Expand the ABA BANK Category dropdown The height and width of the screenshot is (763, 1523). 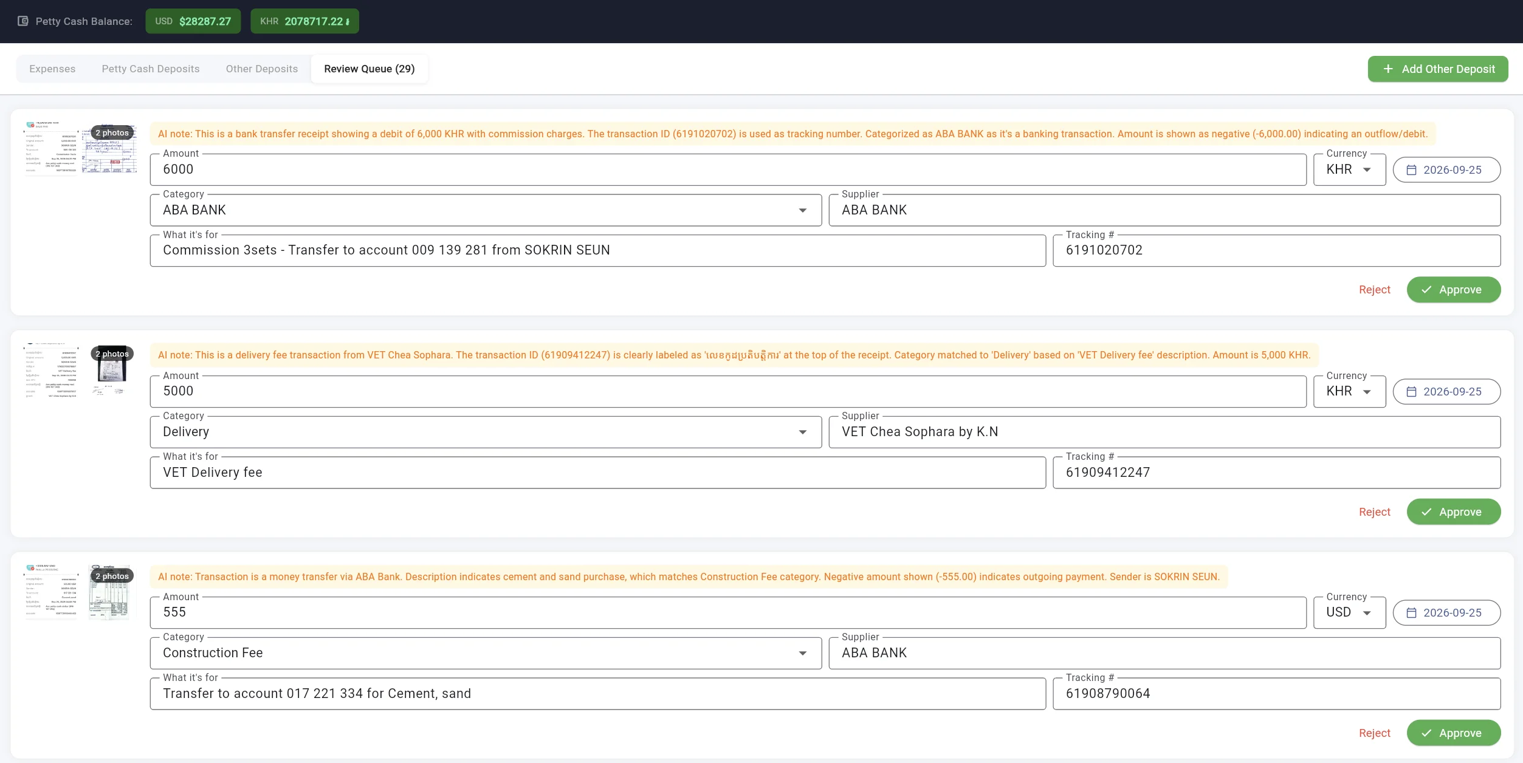coord(486,210)
